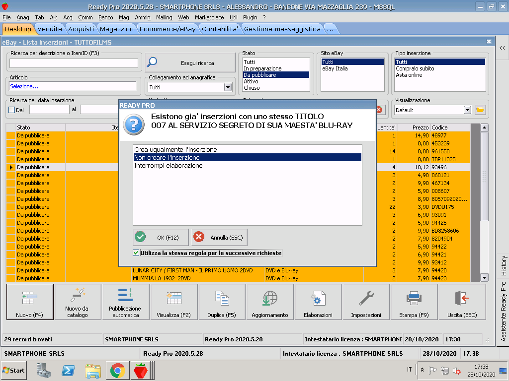Select 'In preparazione' in Stato list
This screenshot has height=381, width=509.
276,68
